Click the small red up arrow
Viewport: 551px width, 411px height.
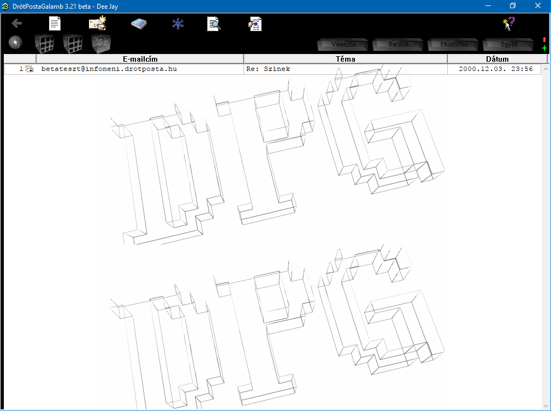pyautogui.click(x=544, y=39)
